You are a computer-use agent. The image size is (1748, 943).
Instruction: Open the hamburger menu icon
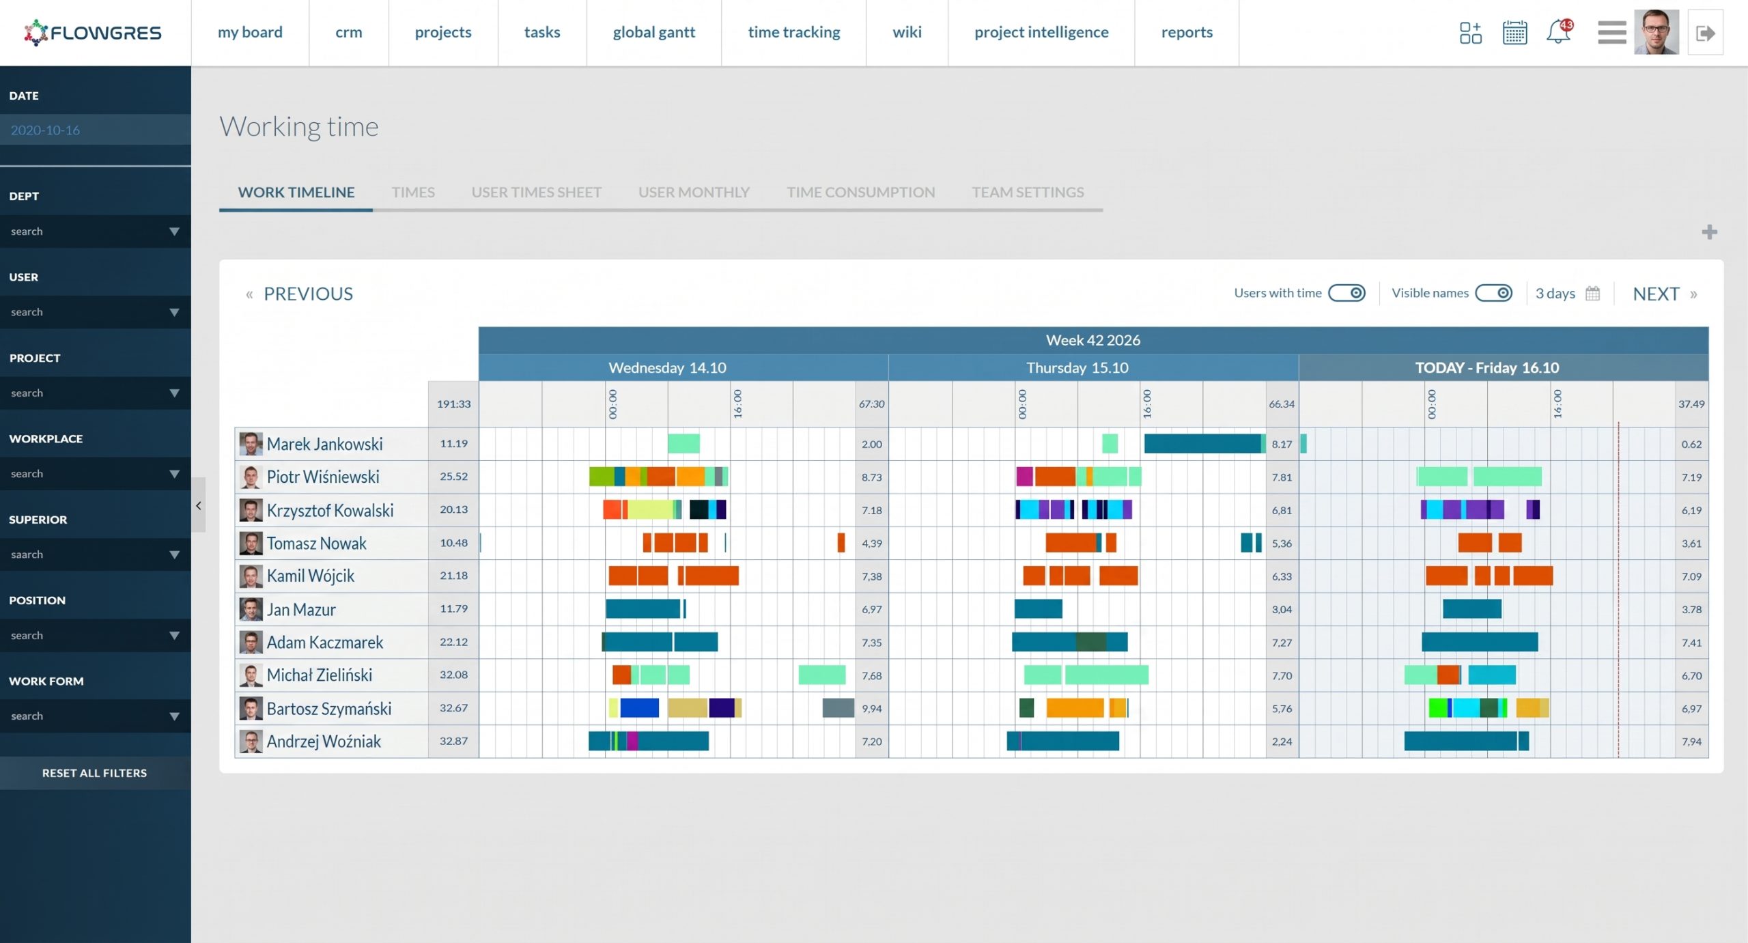(1611, 33)
